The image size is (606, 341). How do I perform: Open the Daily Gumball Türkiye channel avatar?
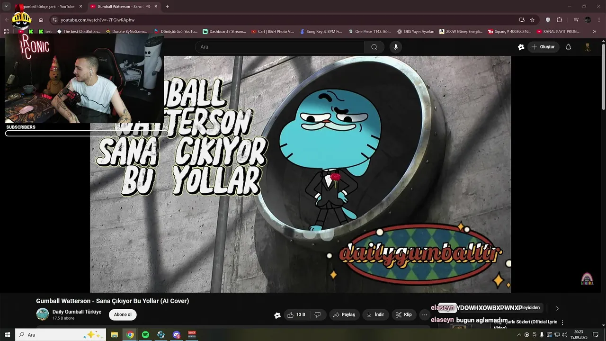tap(43, 314)
